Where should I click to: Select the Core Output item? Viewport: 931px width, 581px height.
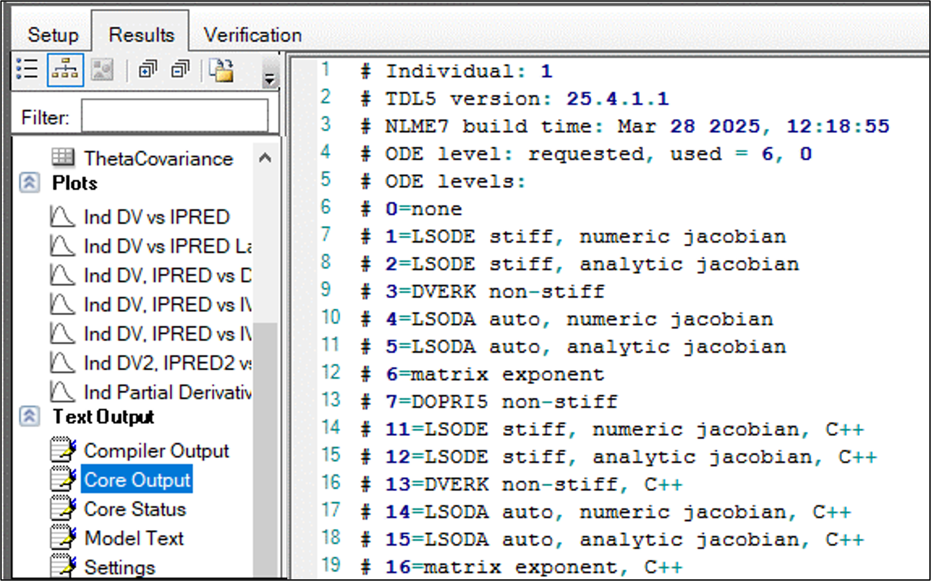point(137,479)
